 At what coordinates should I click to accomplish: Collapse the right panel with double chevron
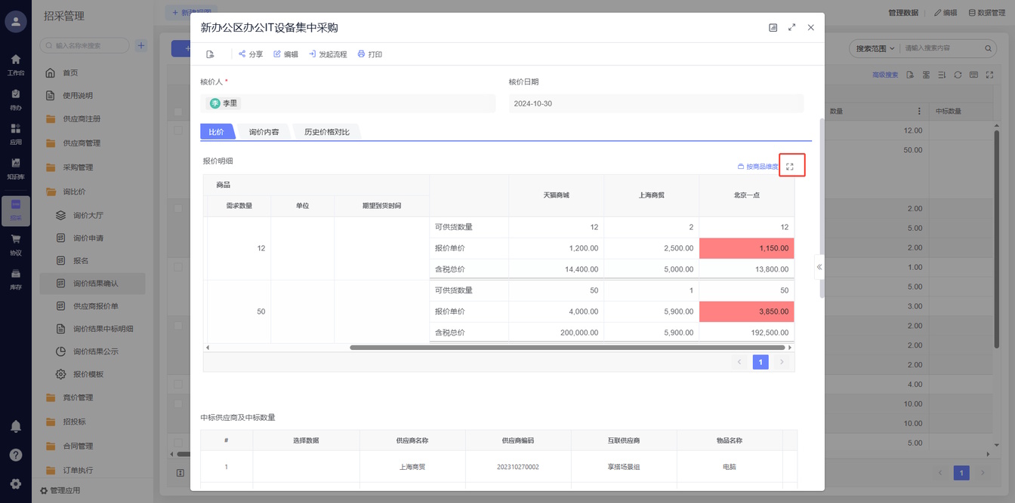[819, 267]
